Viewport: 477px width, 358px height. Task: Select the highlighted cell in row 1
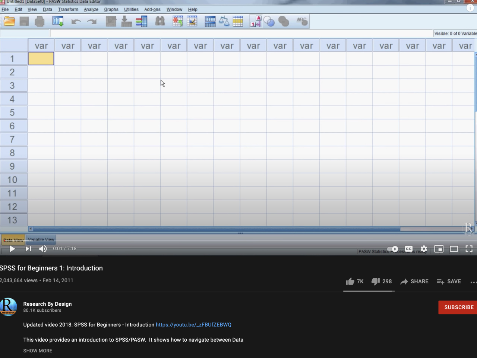coord(41,59)
